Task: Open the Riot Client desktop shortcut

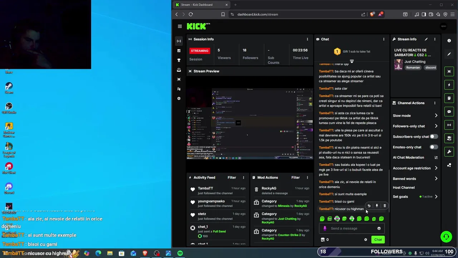Action: click(9, 168)
